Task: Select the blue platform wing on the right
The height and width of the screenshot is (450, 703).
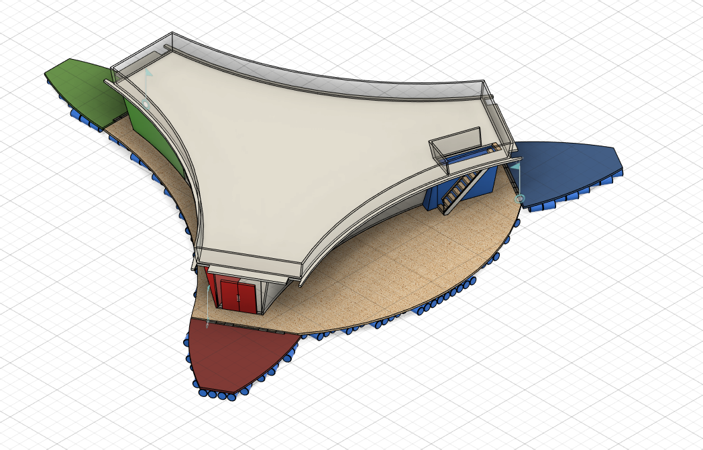Action: click(x=577, y=168)
